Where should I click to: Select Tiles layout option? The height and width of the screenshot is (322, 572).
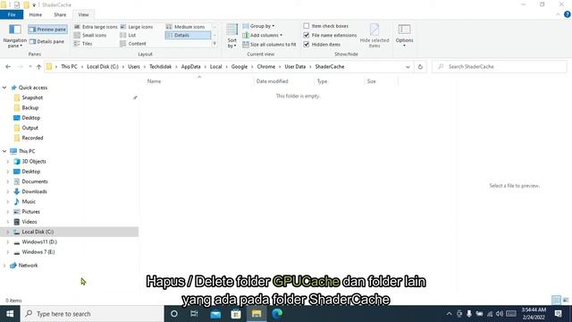point(83,44)
